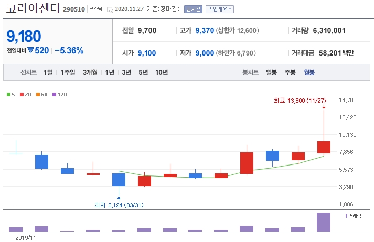Click the down triangle by 520
This screenshot has width=374, height=242.
click(30, 50)
